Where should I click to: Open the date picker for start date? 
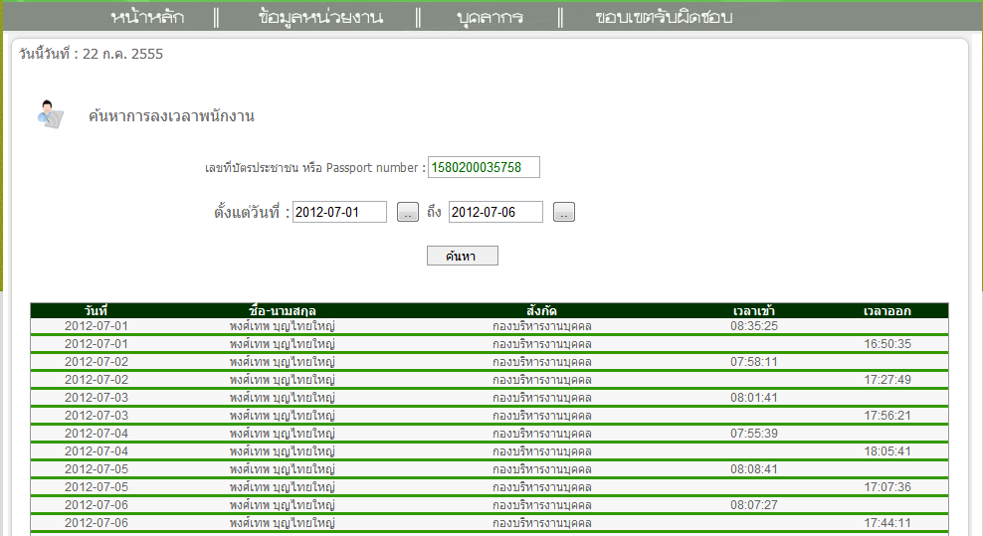pos(408,212)
